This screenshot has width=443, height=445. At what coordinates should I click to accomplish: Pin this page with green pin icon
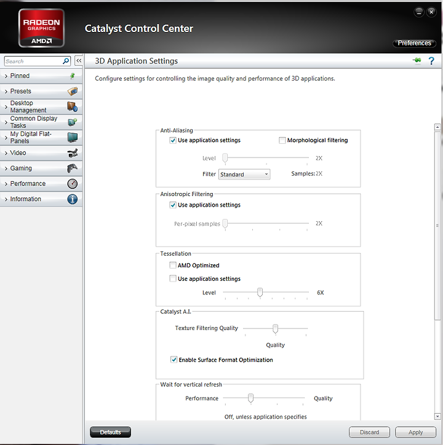[x=417, y=60]
